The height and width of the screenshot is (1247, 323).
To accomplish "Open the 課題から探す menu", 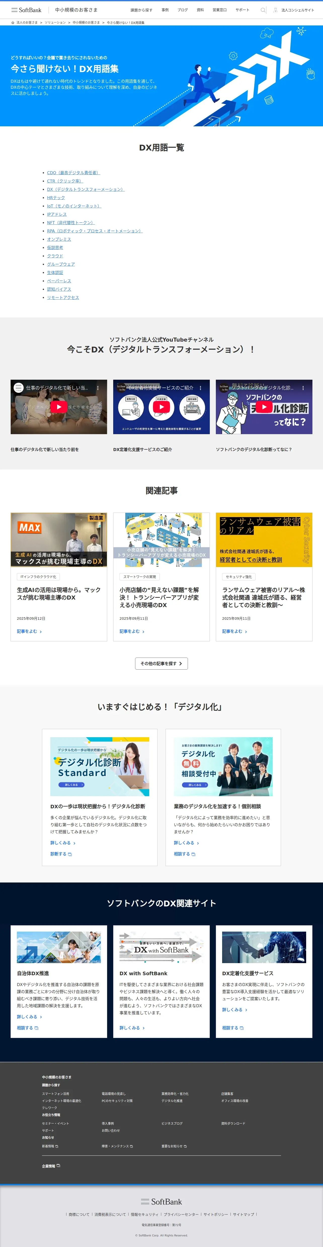I will [x=141, y=10].
